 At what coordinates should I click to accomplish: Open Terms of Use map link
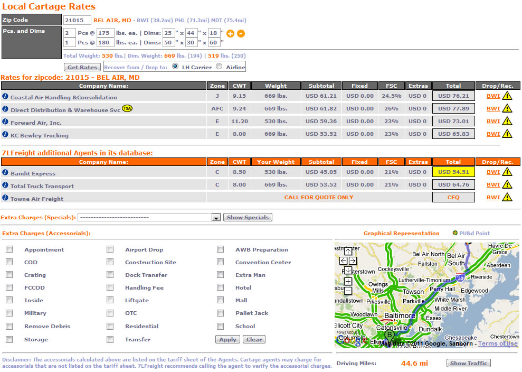(x=498, y=343)
